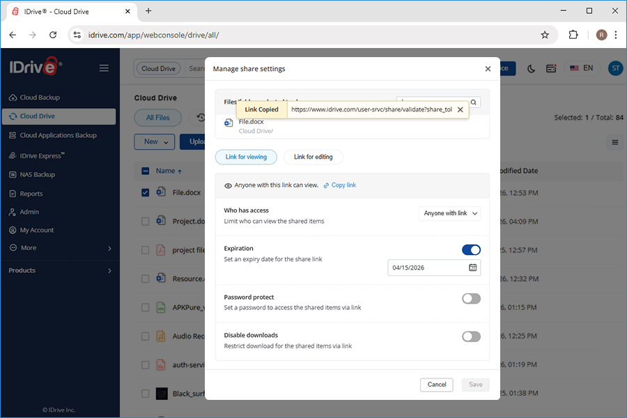Expand the Products sidebar section
This screenshot has width=627, height=418.
(60, 271)
